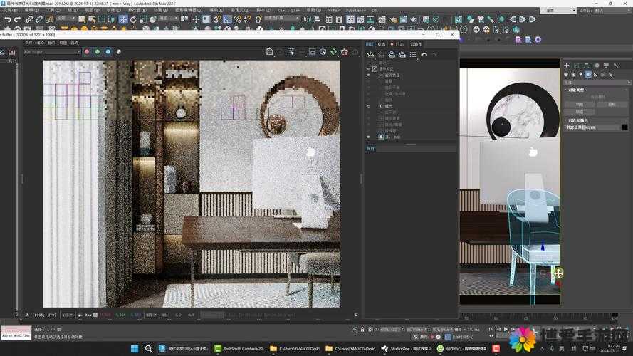Screen dimensions: 633x356
Task: Click the object name input field
Action: [x=592, y=127]
